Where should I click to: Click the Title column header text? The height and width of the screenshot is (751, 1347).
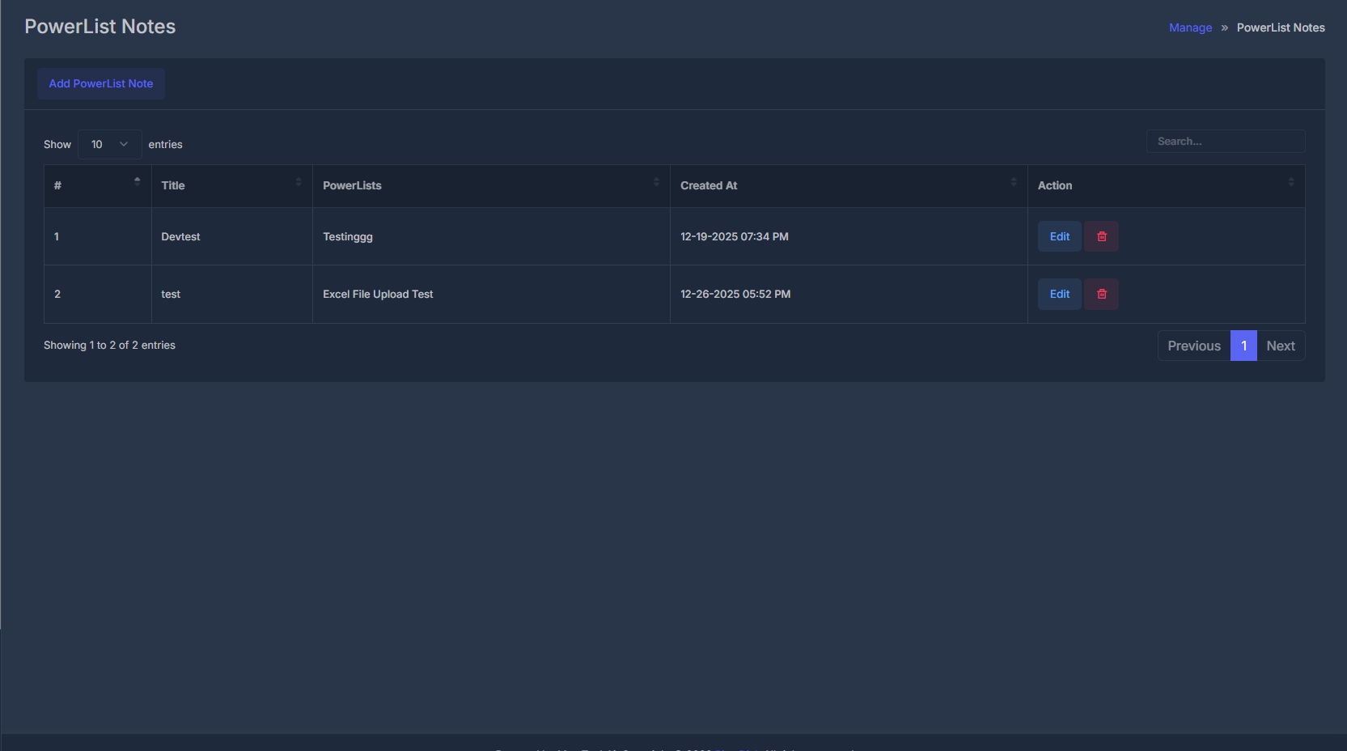coord(173,185)
